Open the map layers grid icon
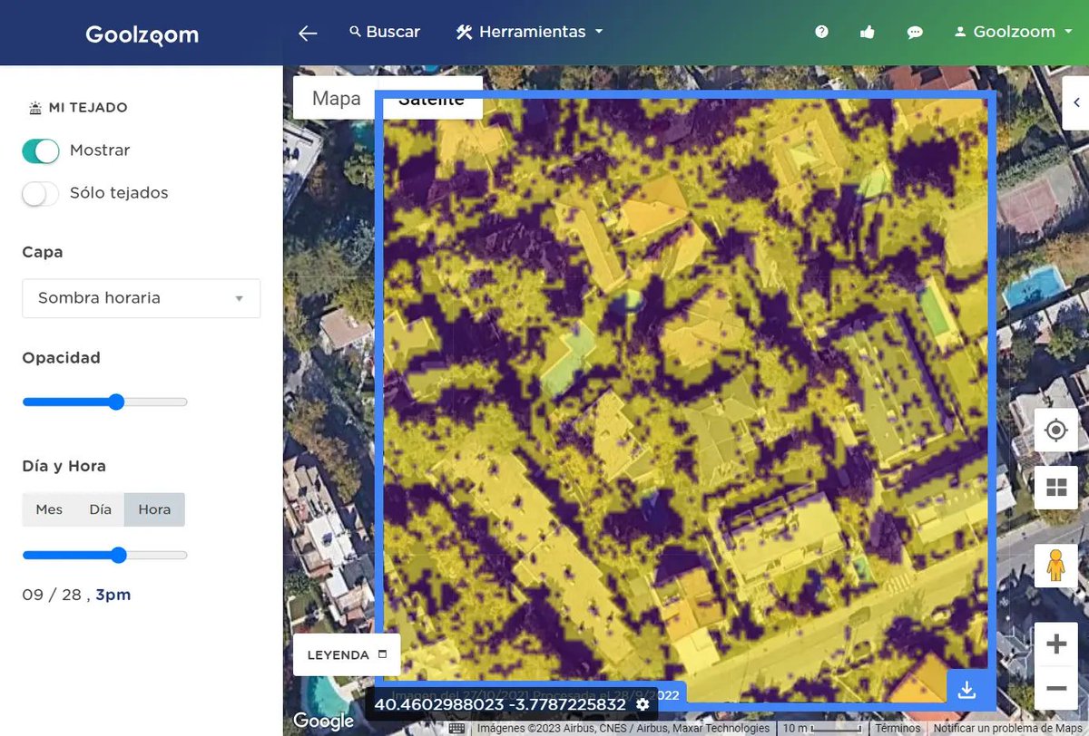 coord(1056,489)
